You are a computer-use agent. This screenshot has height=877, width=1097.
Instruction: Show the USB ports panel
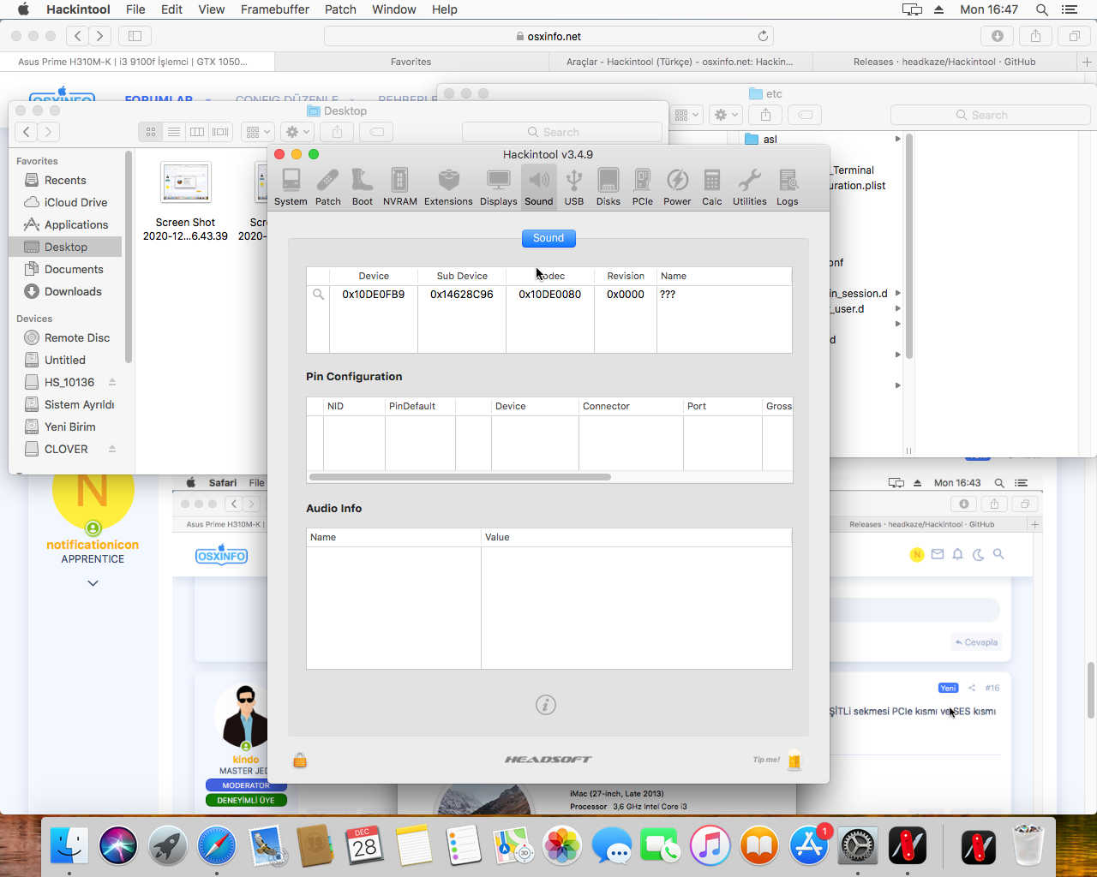(574, 186)
